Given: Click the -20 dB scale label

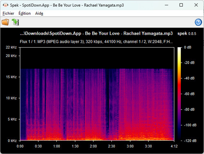Looking at the screenshot, I should click(189, 63).
